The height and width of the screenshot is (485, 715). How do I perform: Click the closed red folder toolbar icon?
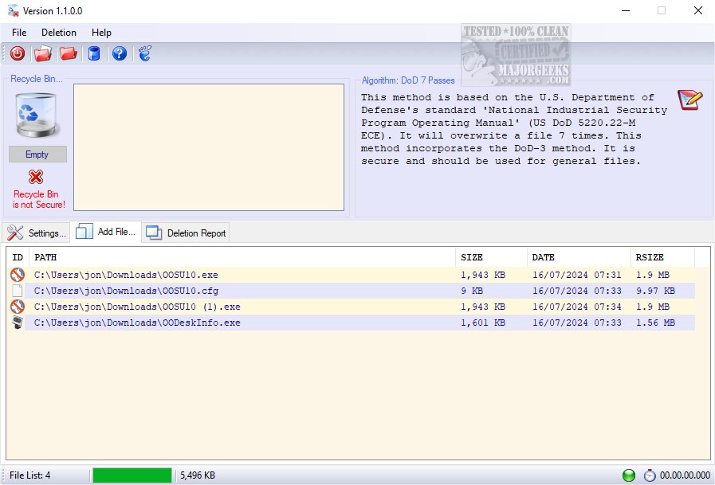tap(68, 53)
